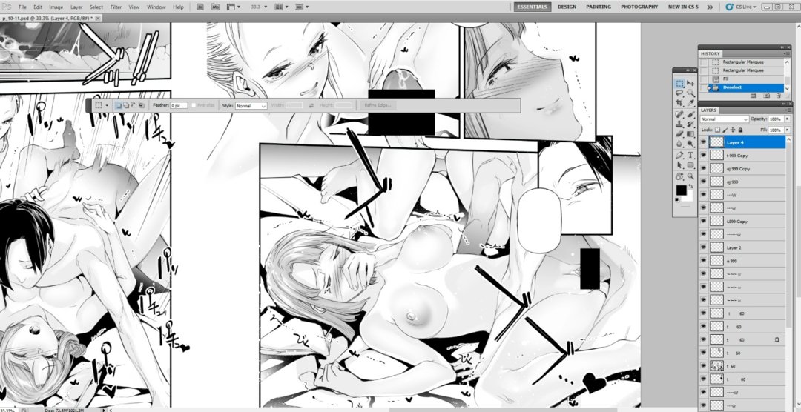
Task: Click the New selection mode icon
Action: [119, 105]
